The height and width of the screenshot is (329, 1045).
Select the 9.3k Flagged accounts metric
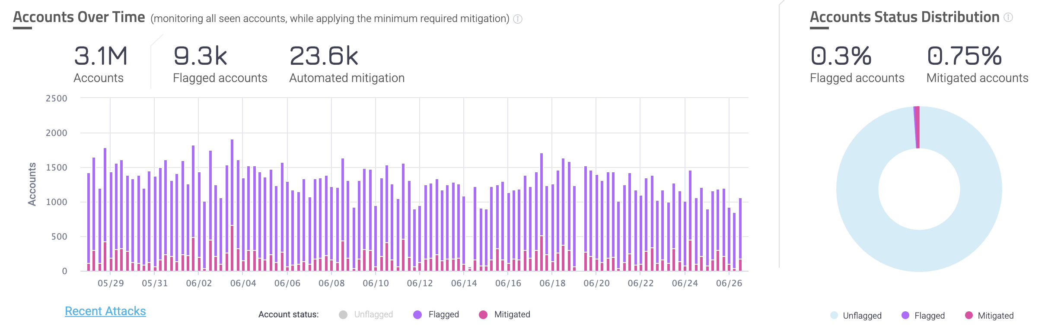(x=220, y=64)
